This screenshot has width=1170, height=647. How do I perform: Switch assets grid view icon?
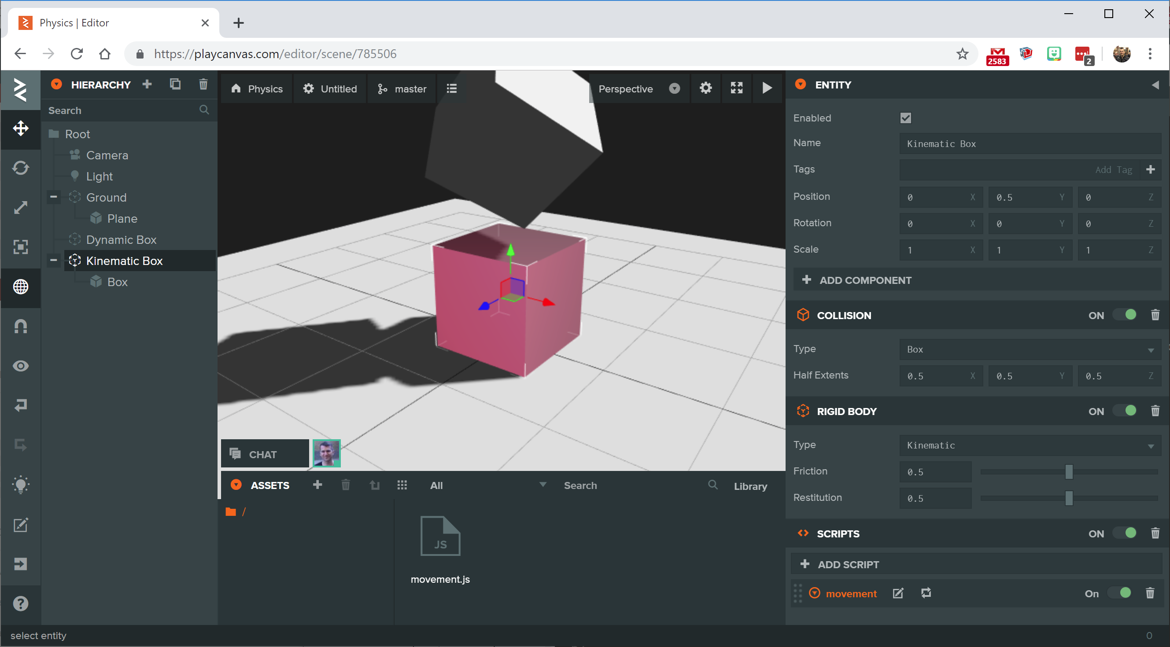pyautogui.click(x=402, y=485)
